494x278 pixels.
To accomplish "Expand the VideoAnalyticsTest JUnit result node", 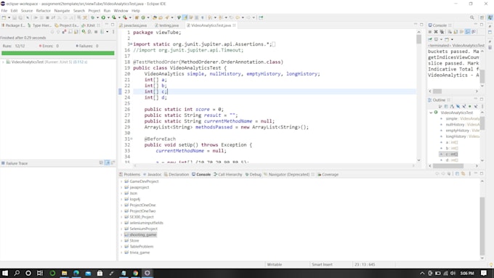I will click(x=4, y=62).
